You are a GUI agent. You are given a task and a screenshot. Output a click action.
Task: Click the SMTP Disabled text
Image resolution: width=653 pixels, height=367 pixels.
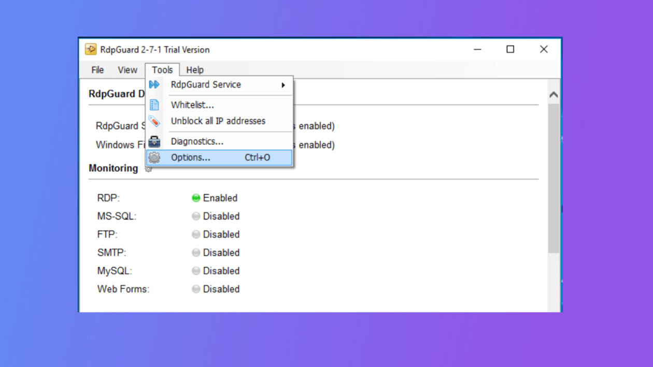pos(221,253)
